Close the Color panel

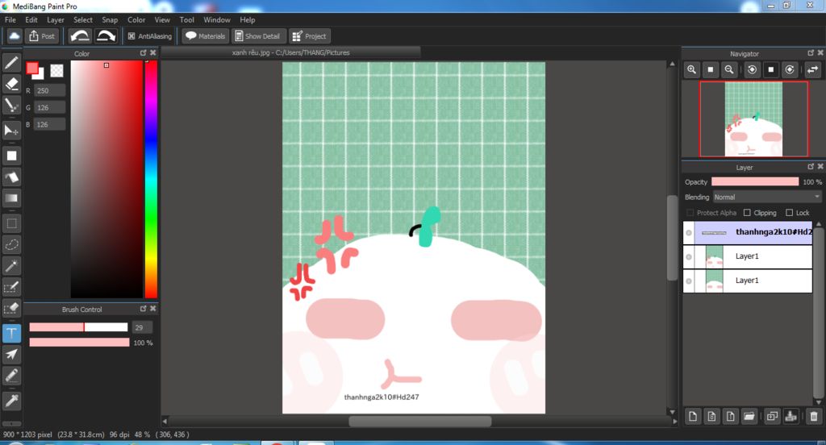coord(152,53)
